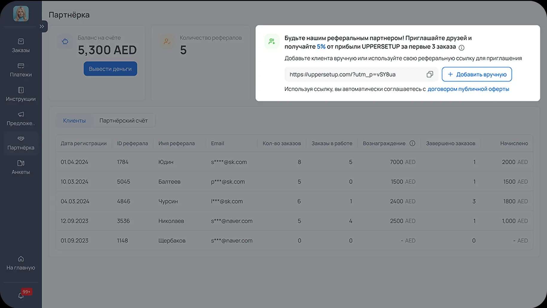Switch to the Клиенты tab
The width and height of the screenshot is (547, 308).
click(x=74, y=121)
